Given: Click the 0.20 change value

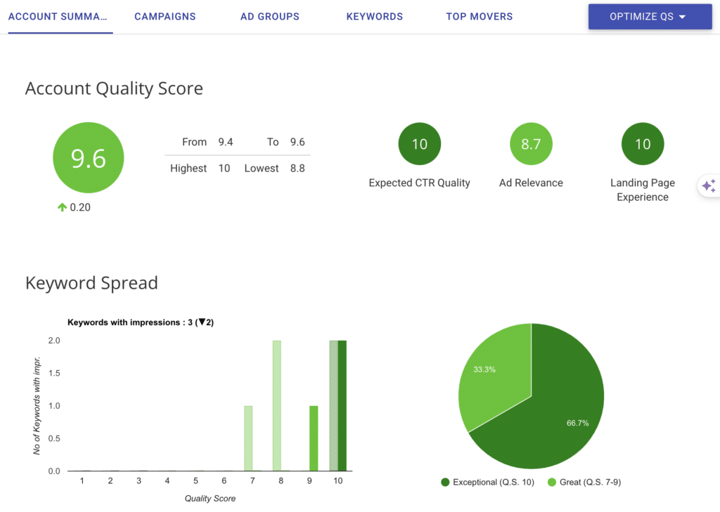Looking at the screenshot, I should point(80,207).
